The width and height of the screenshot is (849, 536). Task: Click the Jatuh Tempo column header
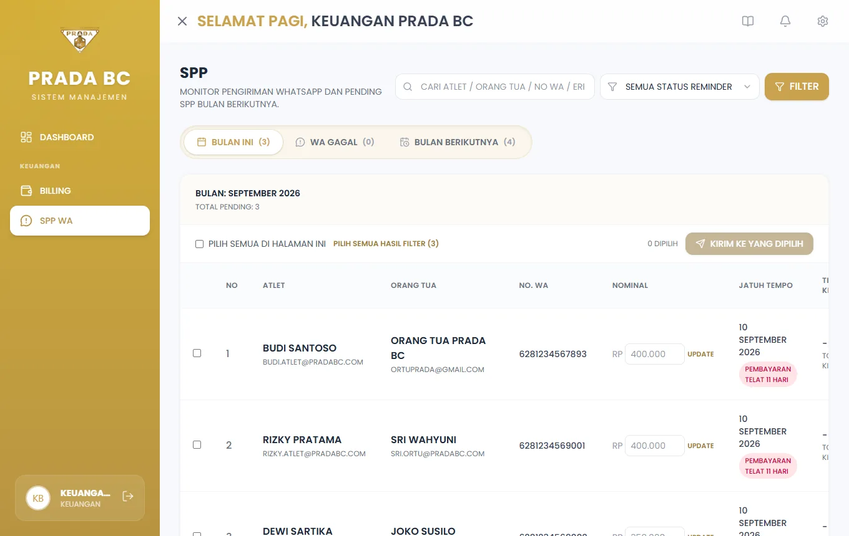pos(765,285)
